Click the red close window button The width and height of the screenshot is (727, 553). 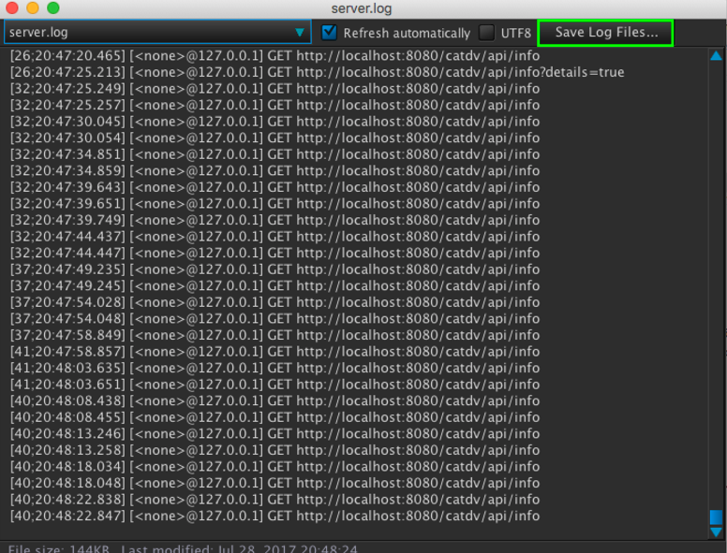point(11,7)
